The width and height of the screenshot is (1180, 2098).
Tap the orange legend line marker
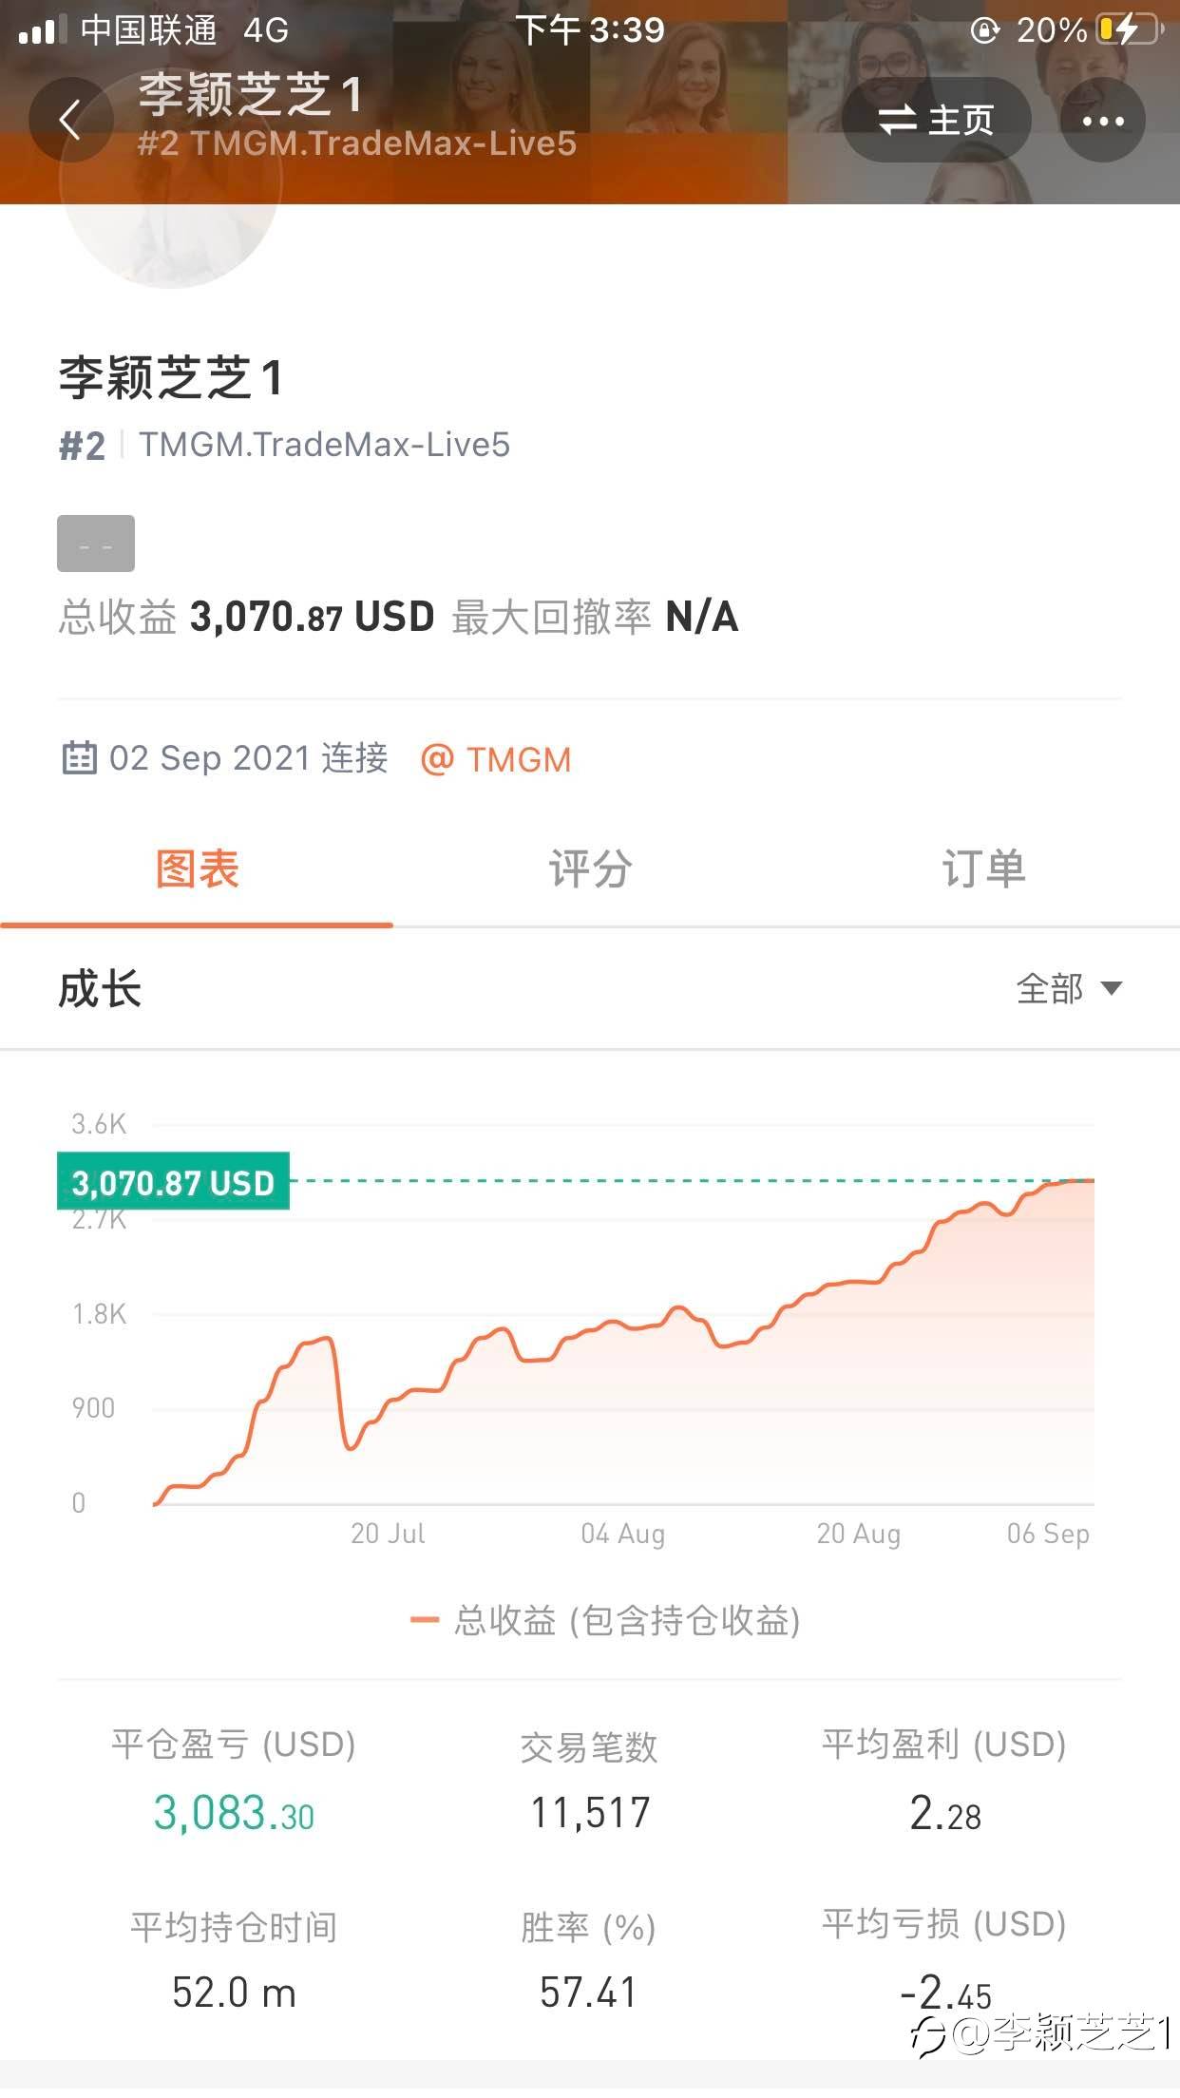coord(425,1620)
